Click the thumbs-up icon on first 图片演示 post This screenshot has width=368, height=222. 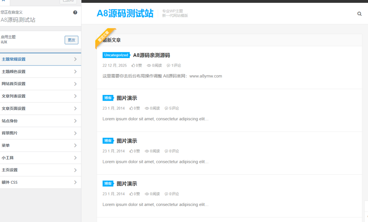(x=132, y=108)
